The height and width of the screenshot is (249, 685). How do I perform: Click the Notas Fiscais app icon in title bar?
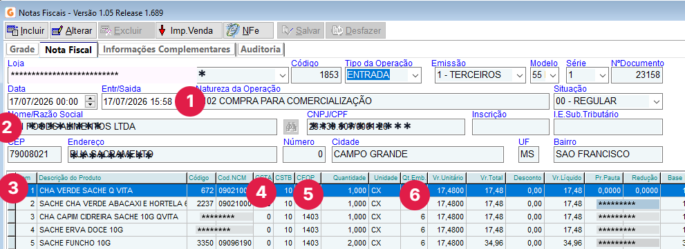click(x=11, y=12)
